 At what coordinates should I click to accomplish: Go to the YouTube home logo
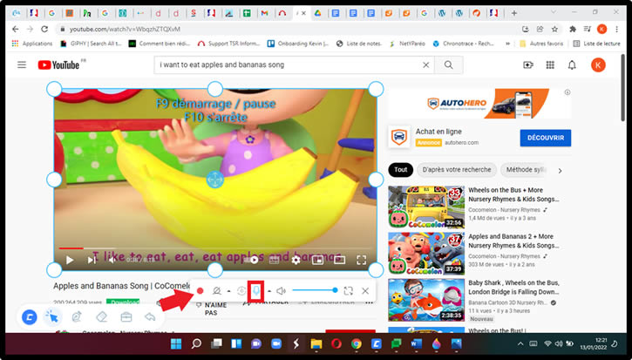click(x=58, y=65)
